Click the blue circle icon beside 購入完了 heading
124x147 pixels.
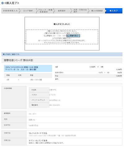pos(2,3)
